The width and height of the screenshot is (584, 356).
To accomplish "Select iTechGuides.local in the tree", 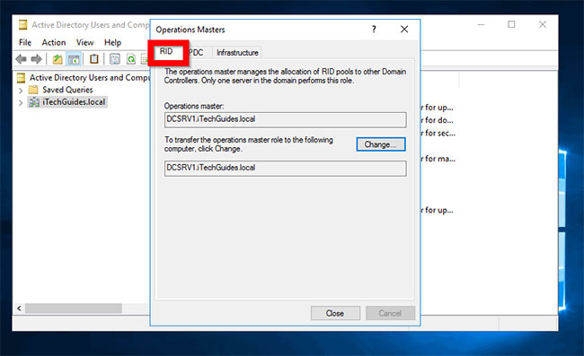I will point(74,102).
